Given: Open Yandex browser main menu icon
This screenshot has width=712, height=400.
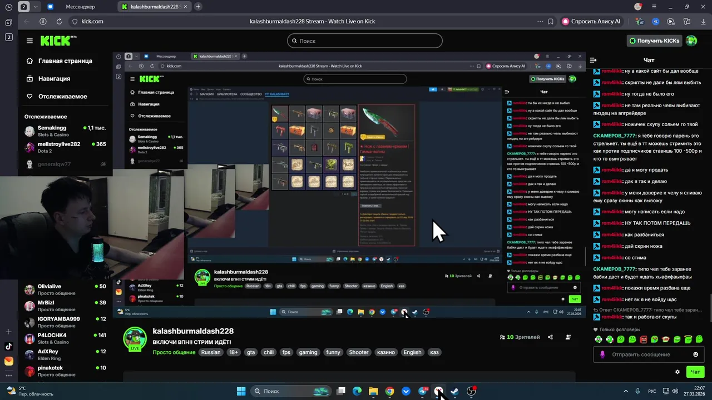Looking at the screenshot, I should 655,7.
